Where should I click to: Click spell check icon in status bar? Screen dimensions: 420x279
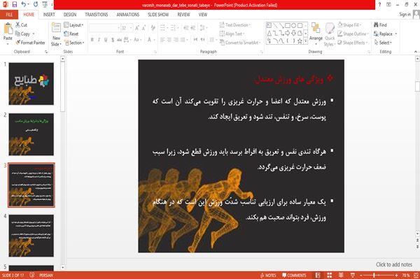coord(32,276)
